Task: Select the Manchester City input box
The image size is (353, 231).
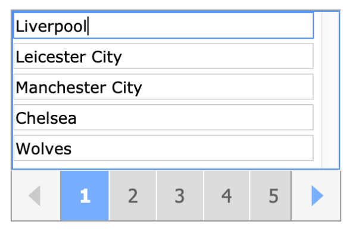Action: (164, 87)
